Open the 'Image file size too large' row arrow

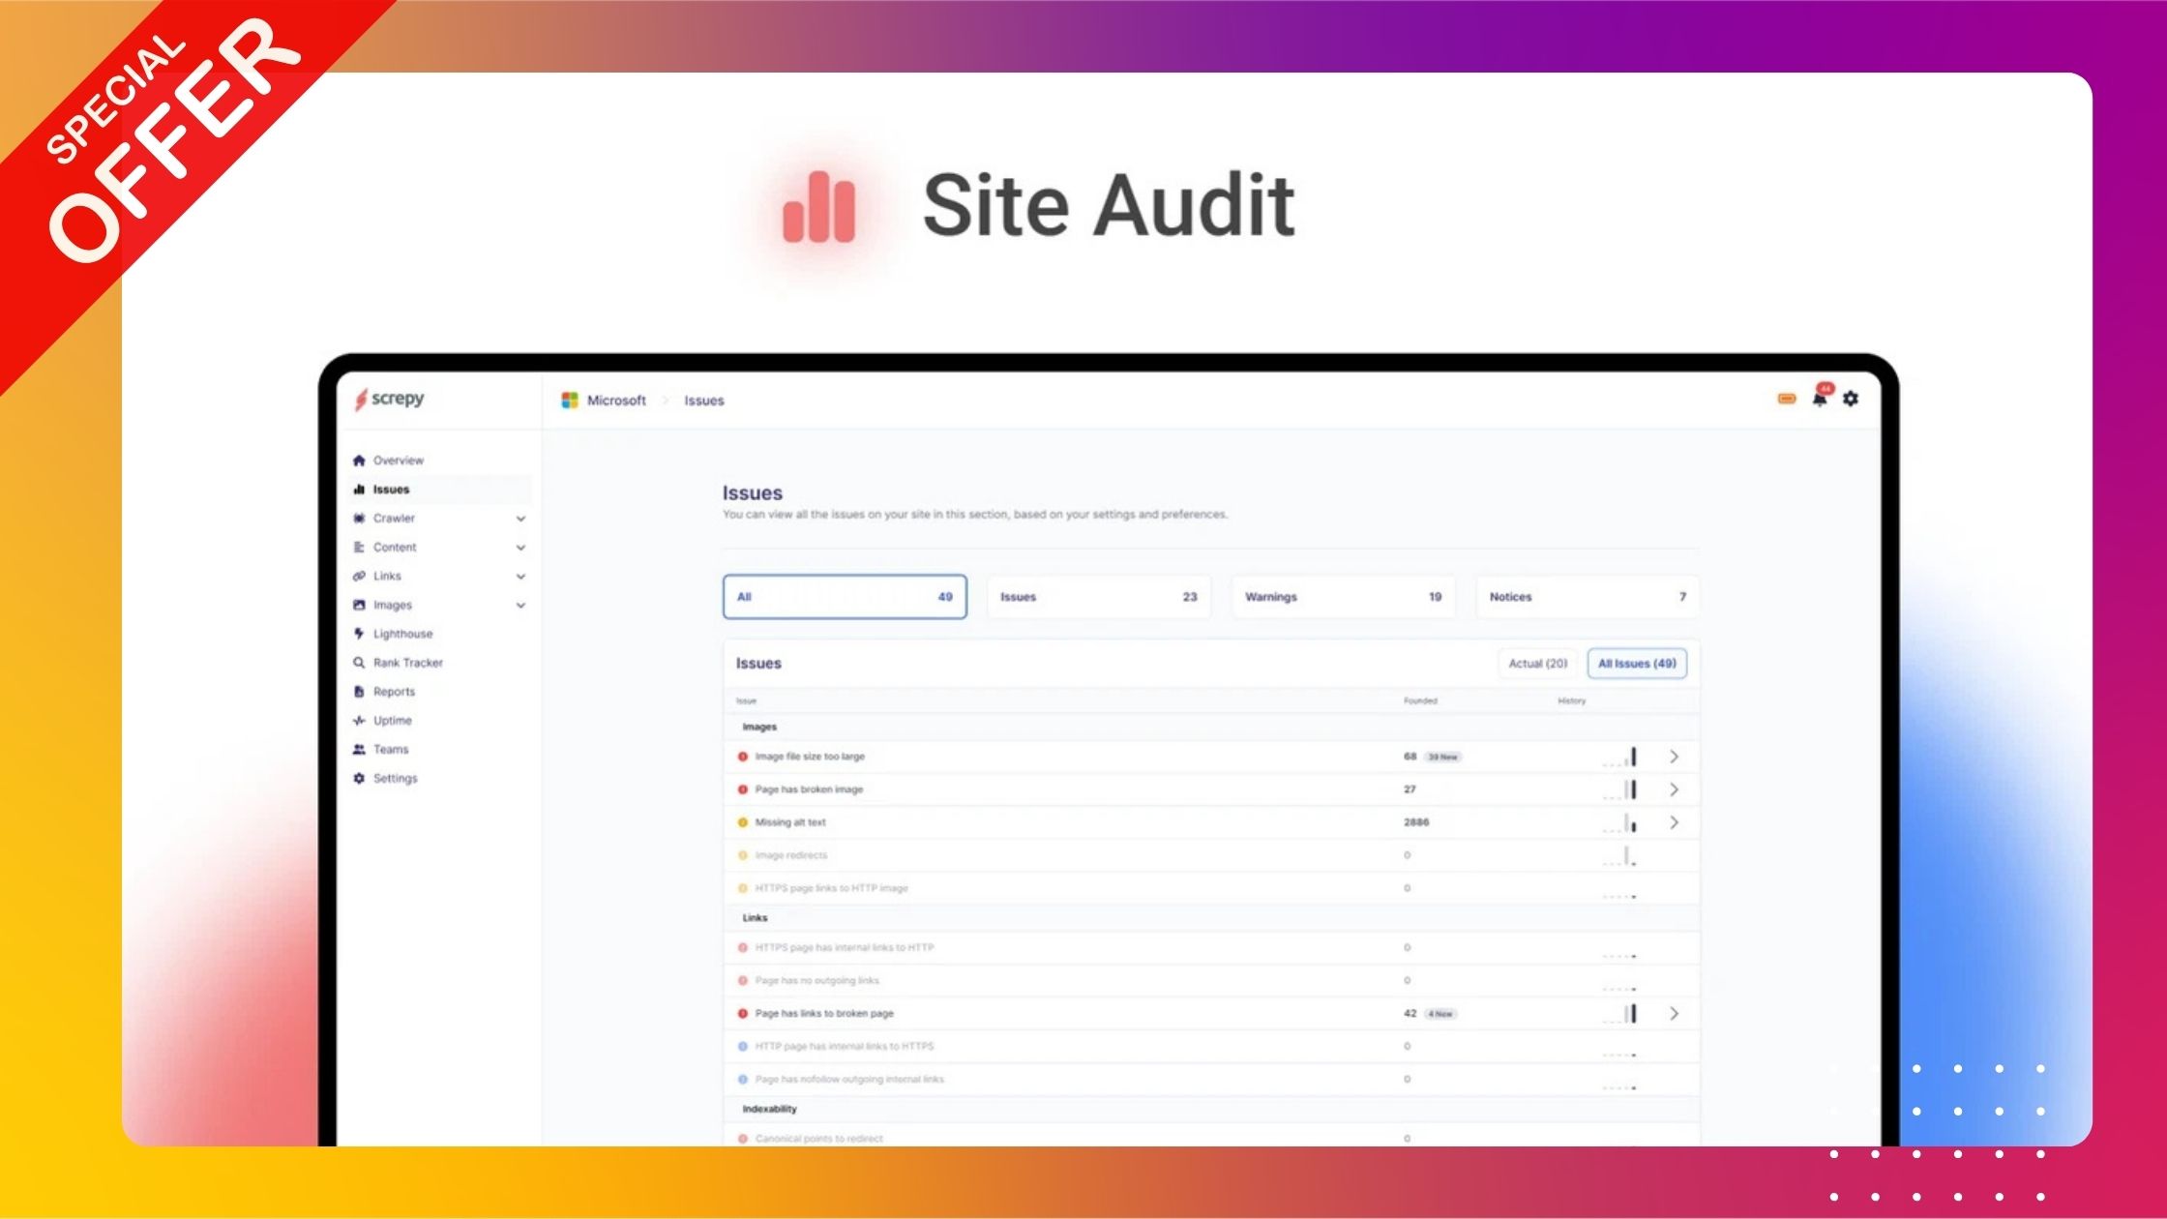click(x=1674, y=757)
